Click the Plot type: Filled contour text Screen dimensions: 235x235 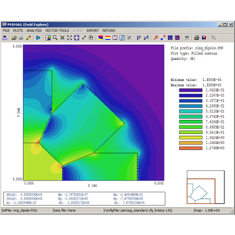[x=194, y=53]
